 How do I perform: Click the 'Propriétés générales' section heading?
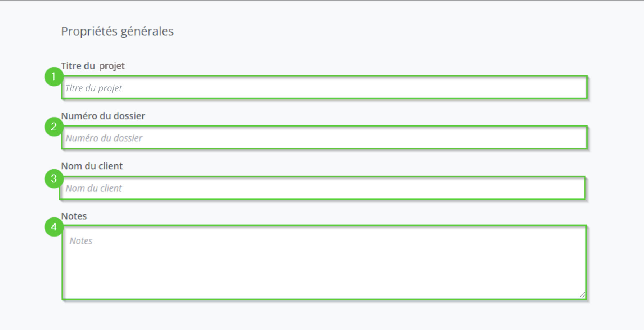(117, 31)
